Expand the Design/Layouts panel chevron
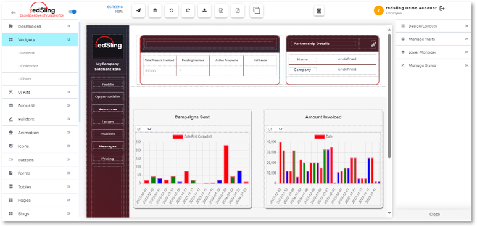The image size is (477, 227). tap(467, 26)
